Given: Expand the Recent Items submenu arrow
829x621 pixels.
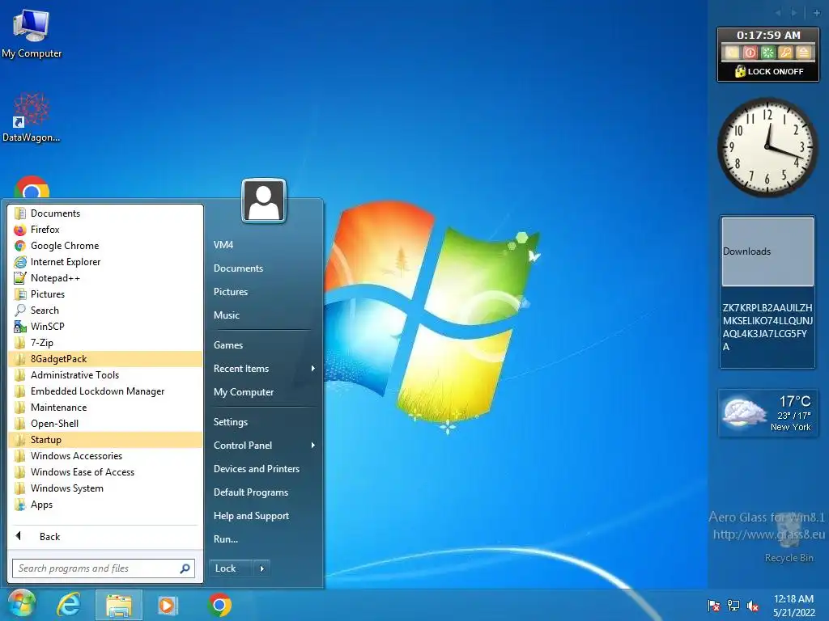Looking at the screenshot, I should pyautogui.click(x=313, y=369).
